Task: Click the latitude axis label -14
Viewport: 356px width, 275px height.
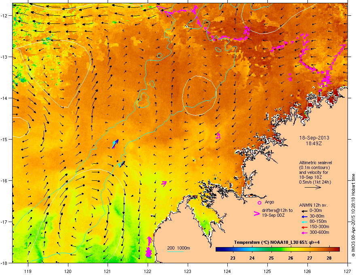Action: (4, 98)
